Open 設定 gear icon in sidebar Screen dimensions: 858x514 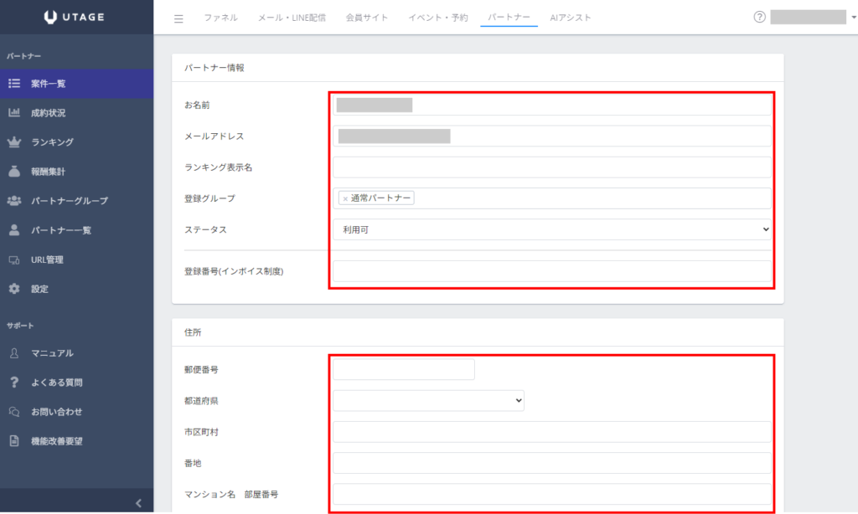tap(14, 289)
